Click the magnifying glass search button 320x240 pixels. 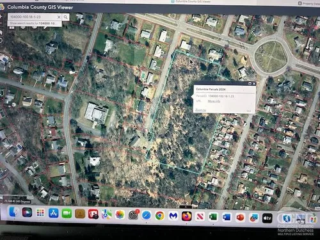point(66,17)
